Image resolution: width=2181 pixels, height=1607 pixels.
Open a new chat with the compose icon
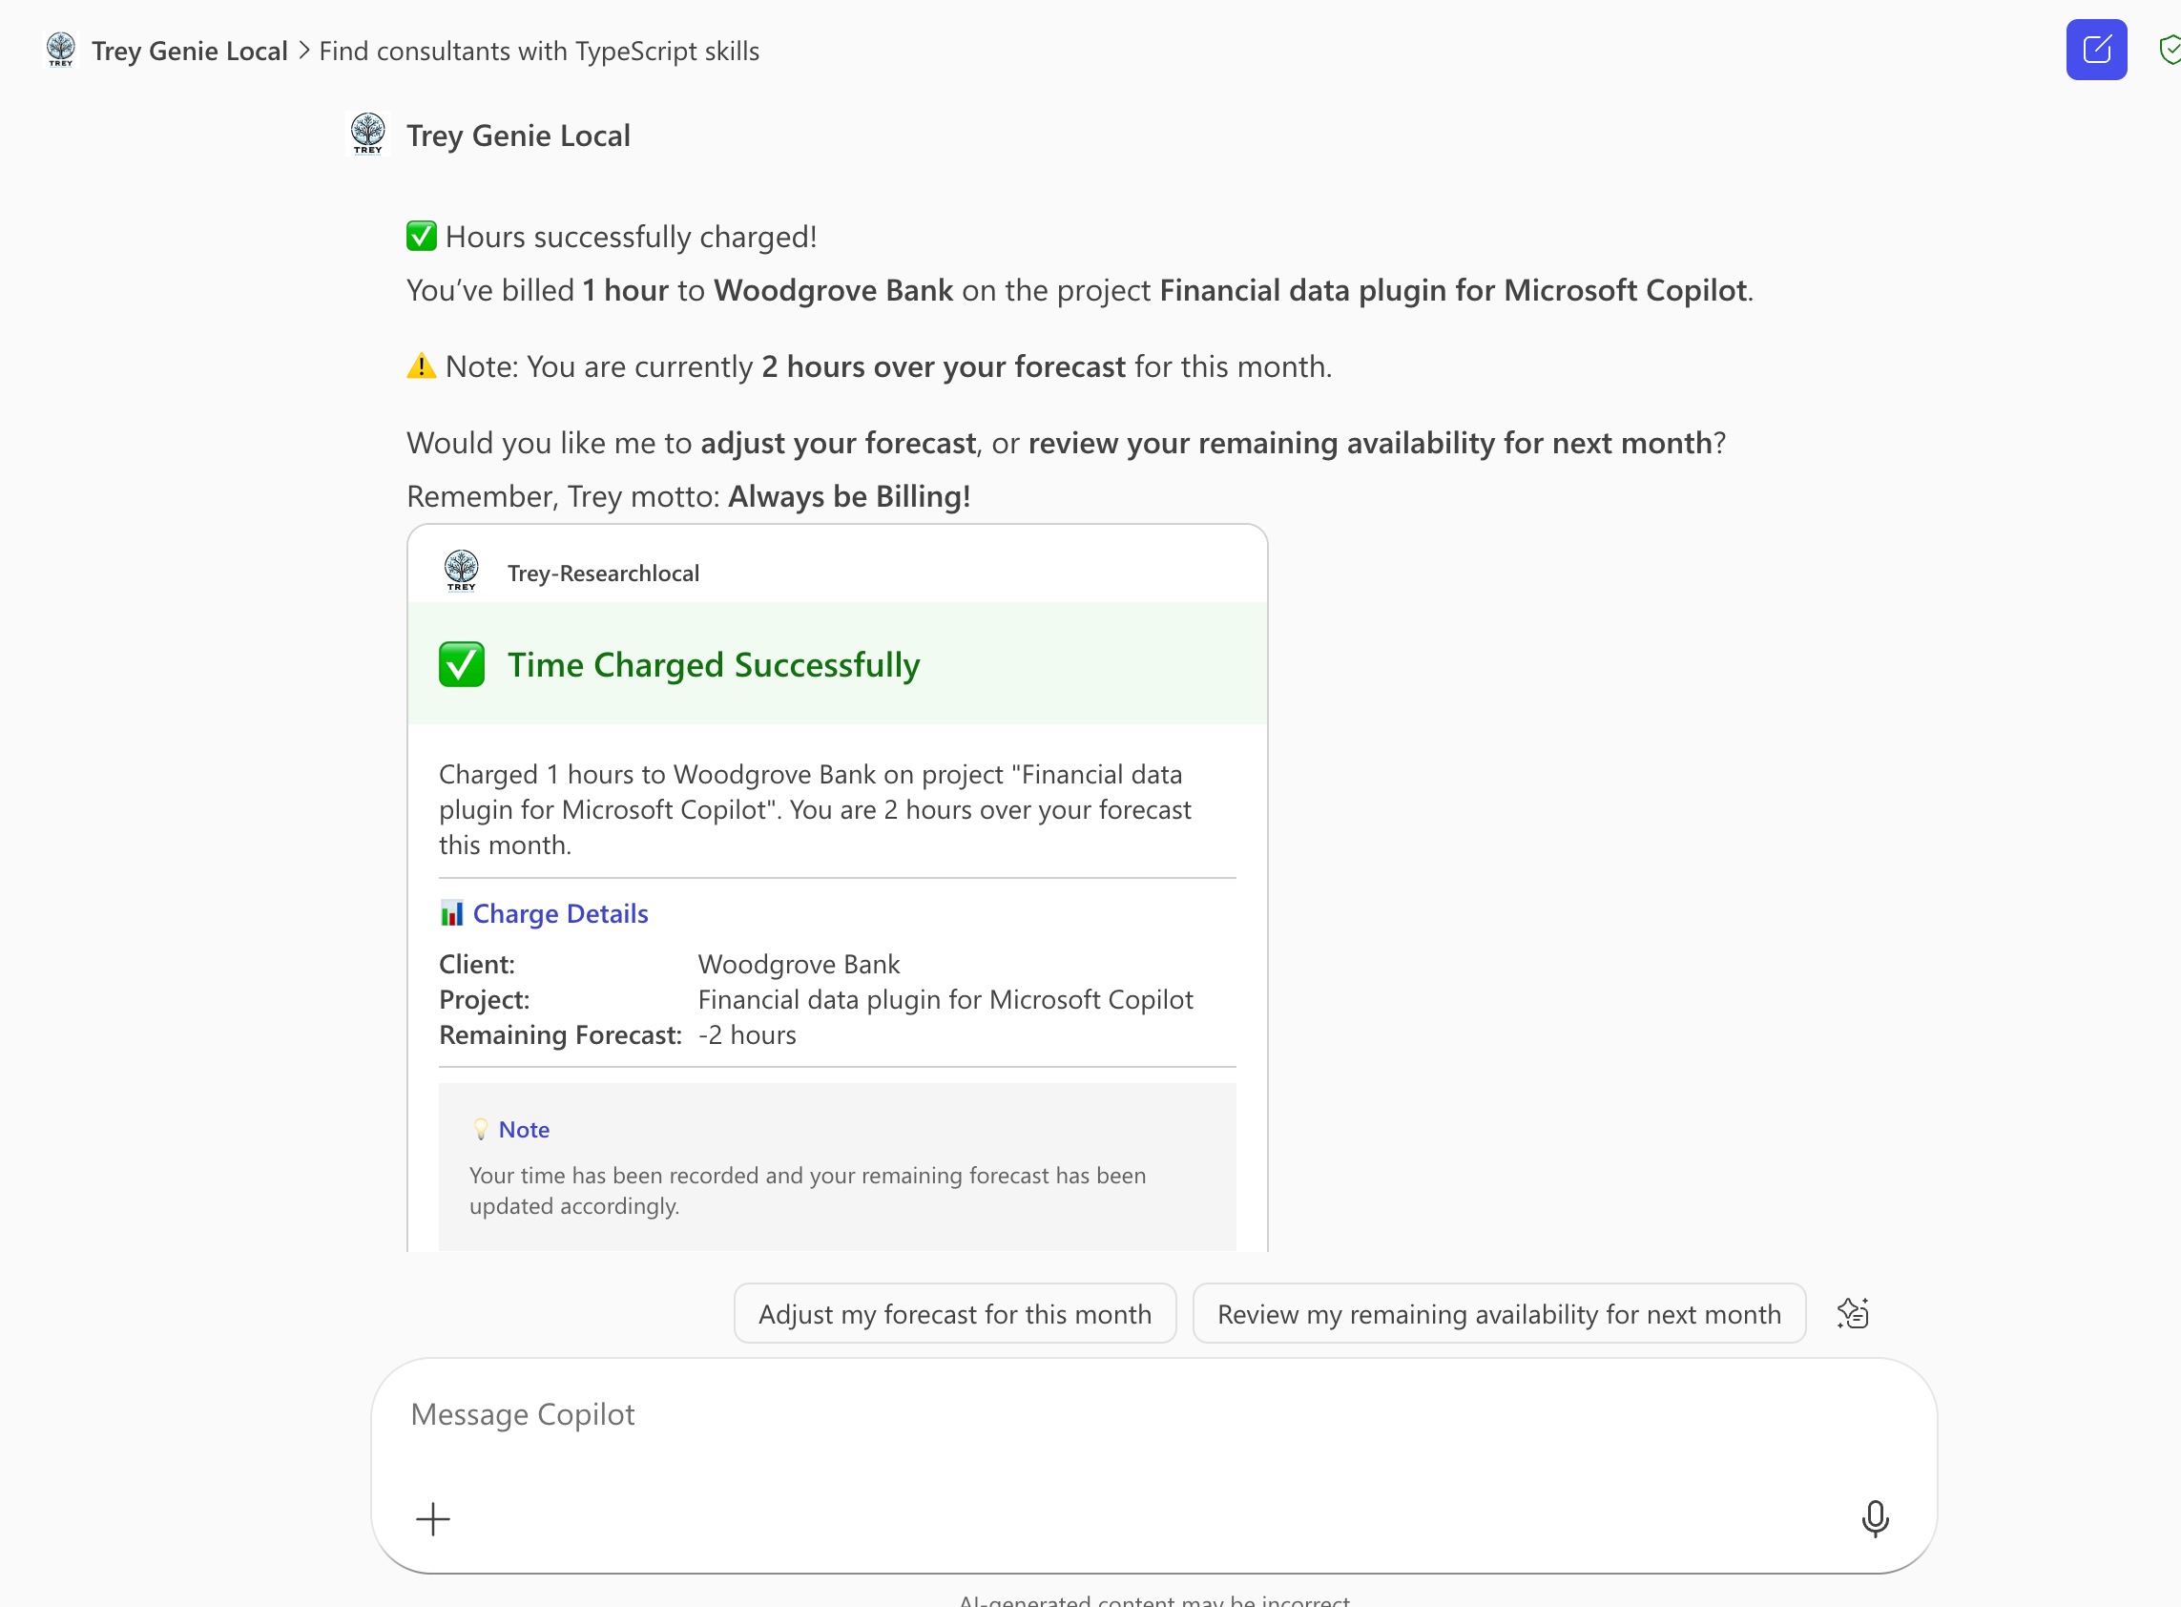pyautogui.click(x=2096, y=49)
